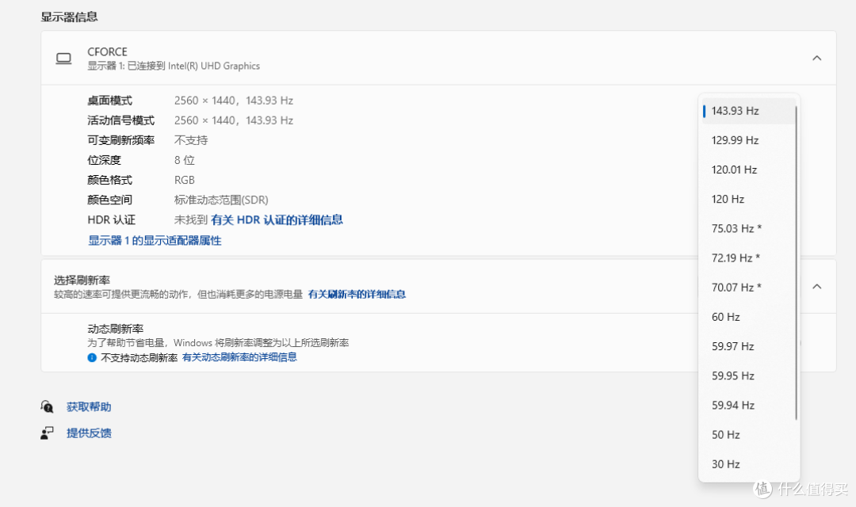Click 显示器 1: 已连接到 Intel(R) UHD Graphics text
Screen dimensions: 856x507
click(x=174, y=66)
